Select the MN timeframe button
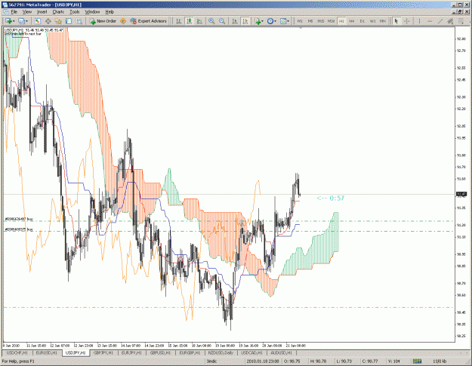 383,21
